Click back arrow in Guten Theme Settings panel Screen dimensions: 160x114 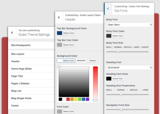coord(12,33)
